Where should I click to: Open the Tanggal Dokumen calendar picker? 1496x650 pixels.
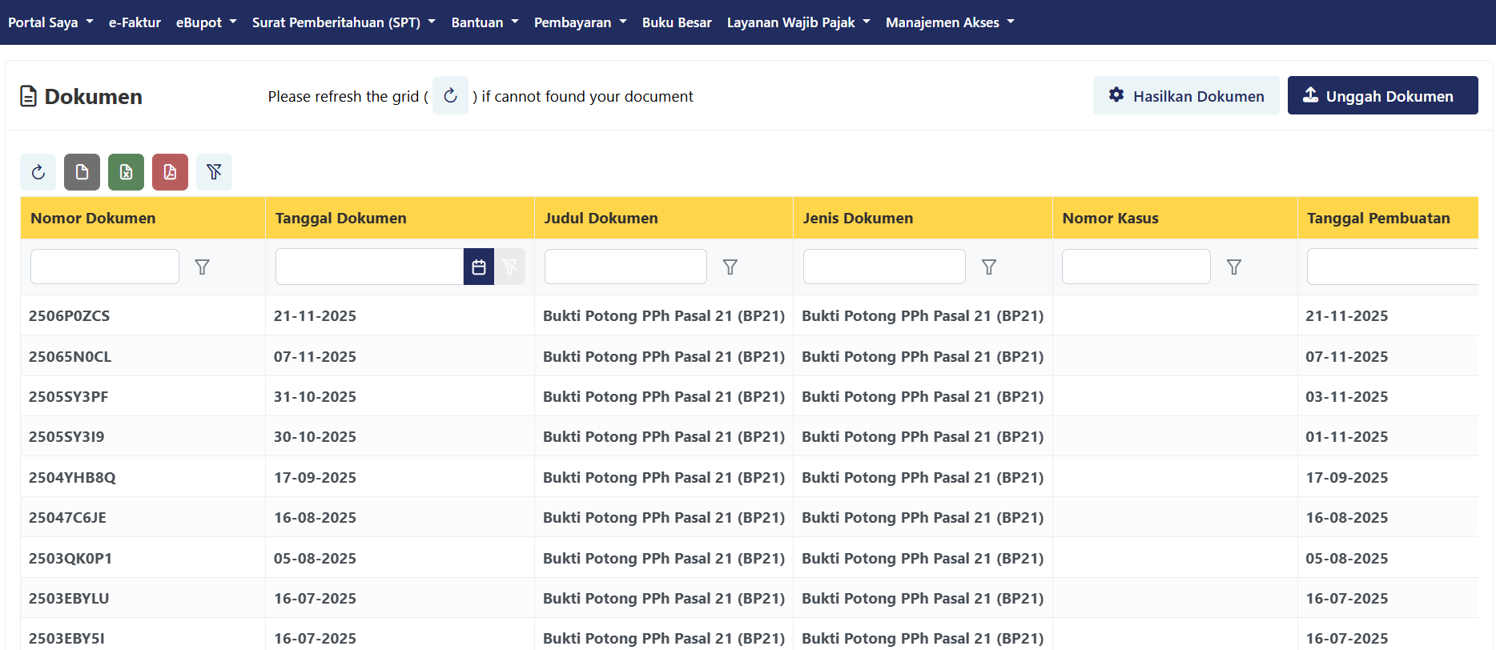(x=478, y=267)
